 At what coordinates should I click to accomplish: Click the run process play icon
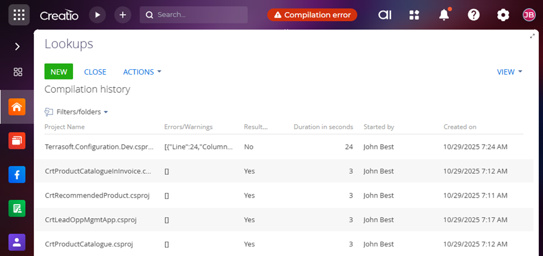coord(97,15)
